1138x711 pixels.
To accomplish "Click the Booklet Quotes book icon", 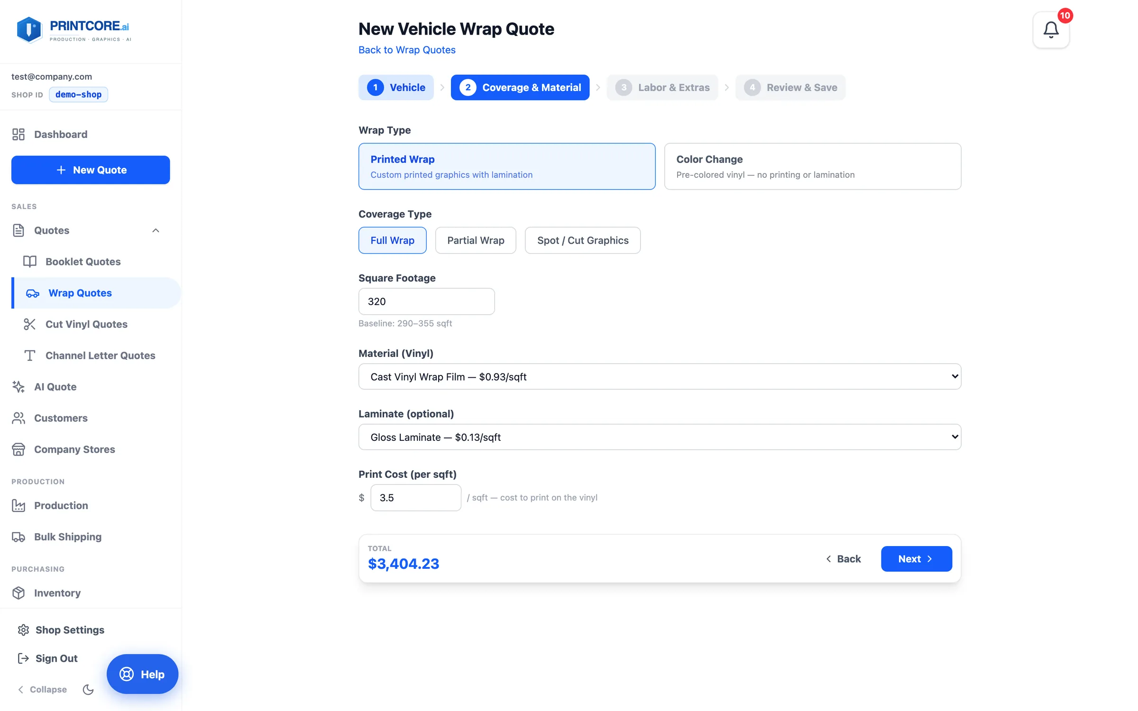I will coord(30,262).
